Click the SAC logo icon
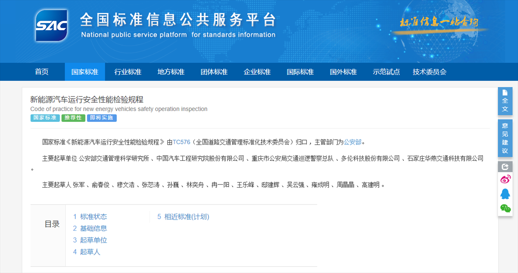518x273 pixels. pos(52,26)
